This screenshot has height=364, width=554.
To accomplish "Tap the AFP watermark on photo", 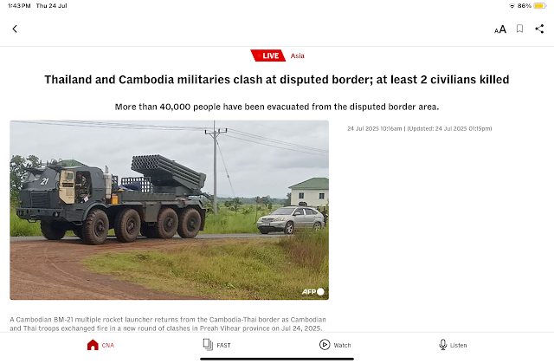I will pos(312,292).
